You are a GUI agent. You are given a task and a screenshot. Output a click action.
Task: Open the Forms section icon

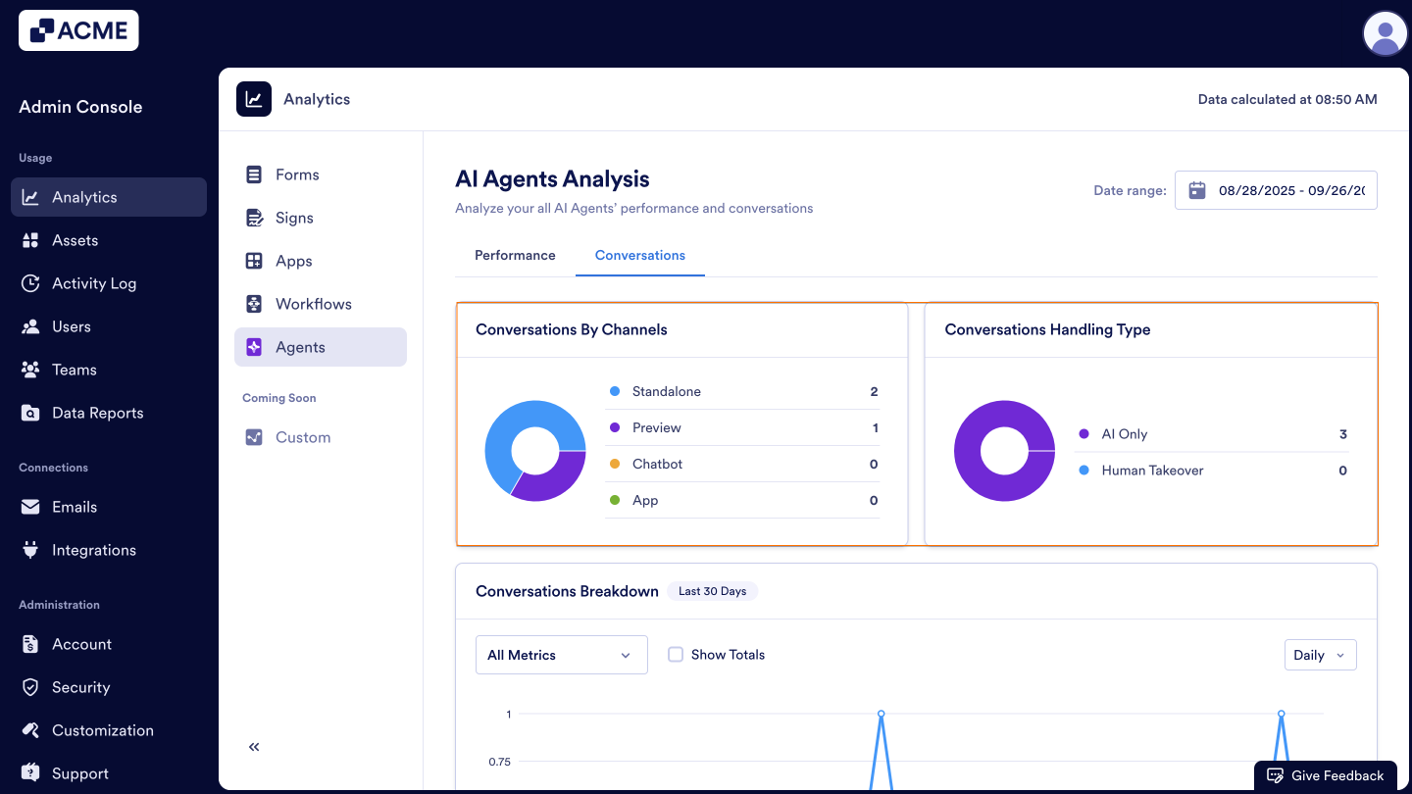click(253, 174)
